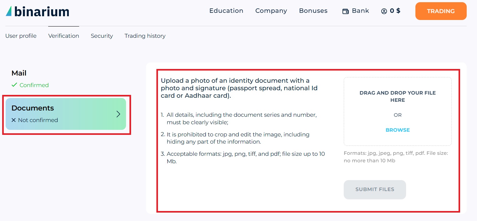Click the BROWSE link to choose a file

click(397, 130)
